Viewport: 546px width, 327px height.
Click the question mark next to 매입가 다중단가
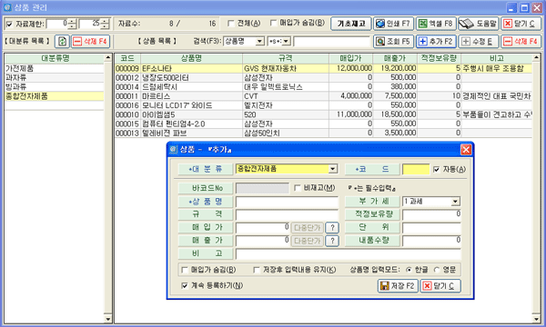pyautogui.click(x=332, y=228)
